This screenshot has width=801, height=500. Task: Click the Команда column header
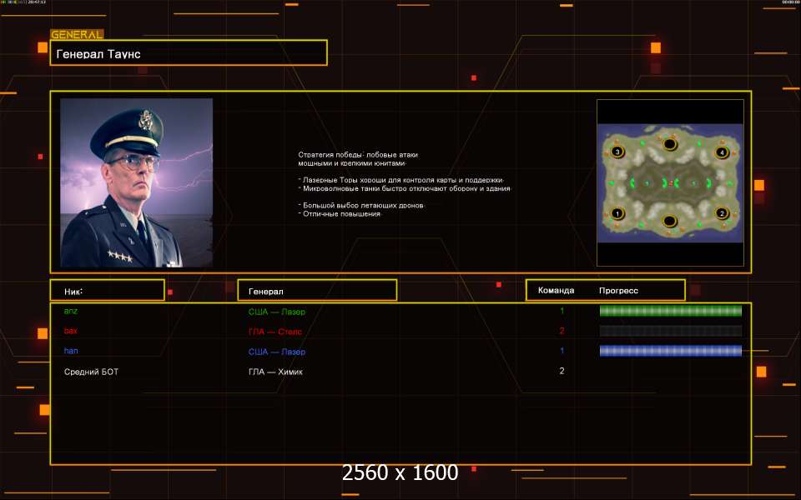coord(556,291)
